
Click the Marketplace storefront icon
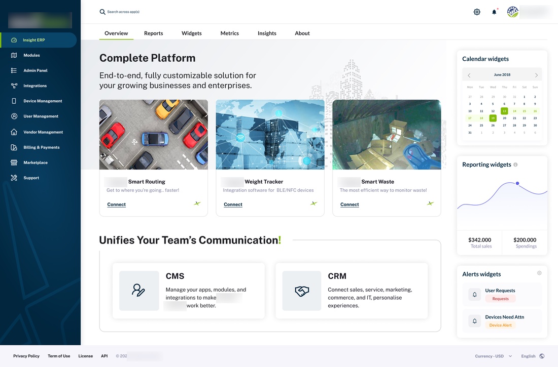click(14, 162)
